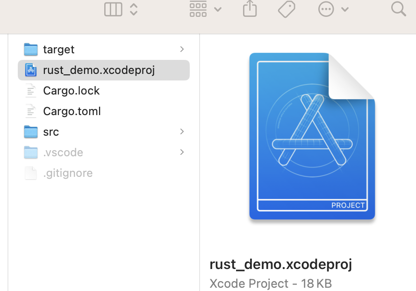Select the hidden .vscode folder icon
Screen dimensions: 416x291
31,153
